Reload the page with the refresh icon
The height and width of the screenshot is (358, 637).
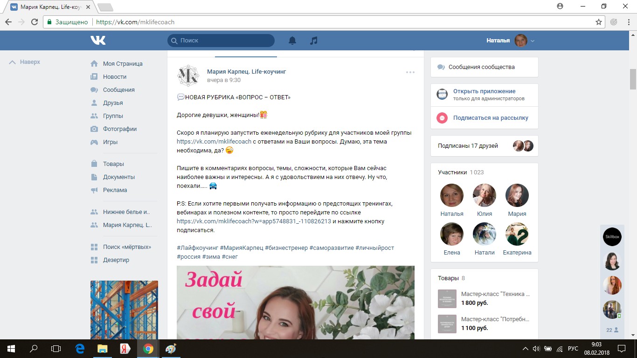34,22
